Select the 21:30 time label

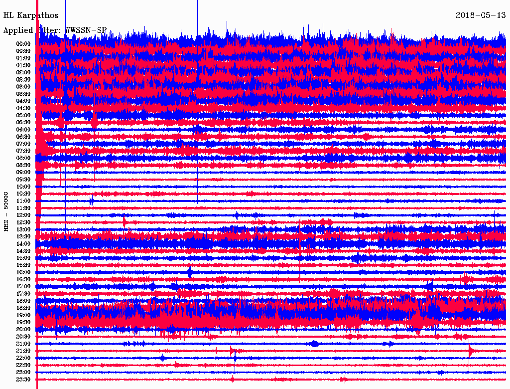pos(23,351)
